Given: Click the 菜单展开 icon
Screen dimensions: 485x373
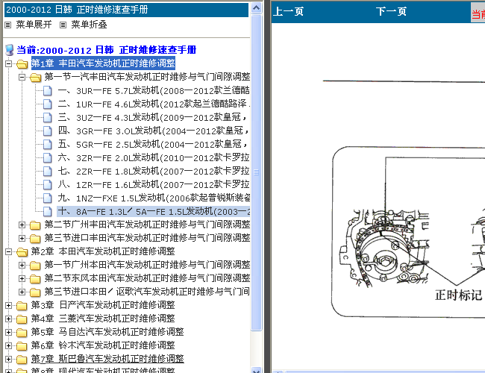Looking at the screenshot, I should [x=7, y=25].
